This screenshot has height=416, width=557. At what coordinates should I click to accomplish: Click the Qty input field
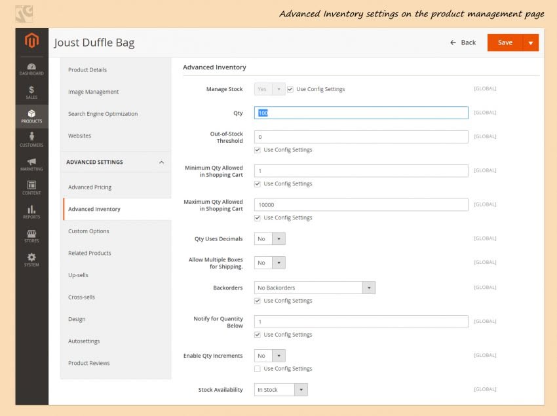[361, 113]
